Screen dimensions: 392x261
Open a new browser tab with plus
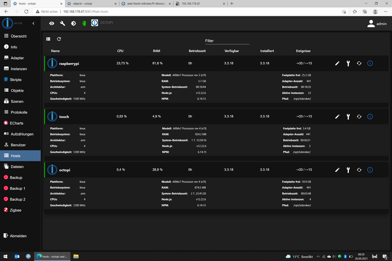[x=232, y=4]
